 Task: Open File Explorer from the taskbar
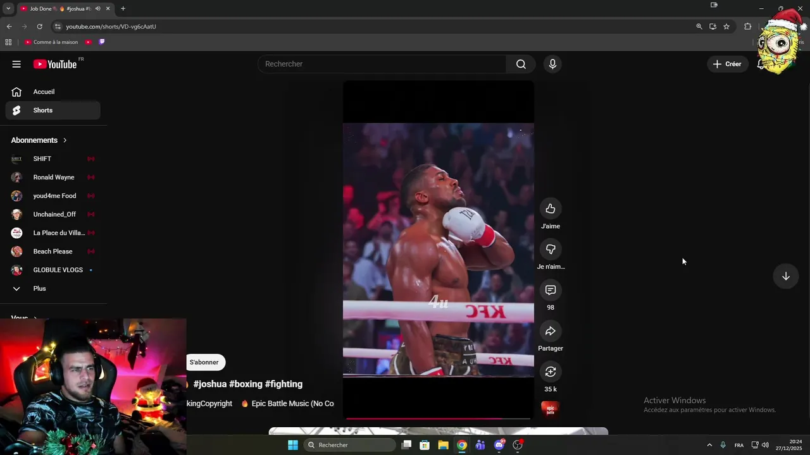[443, 445]
